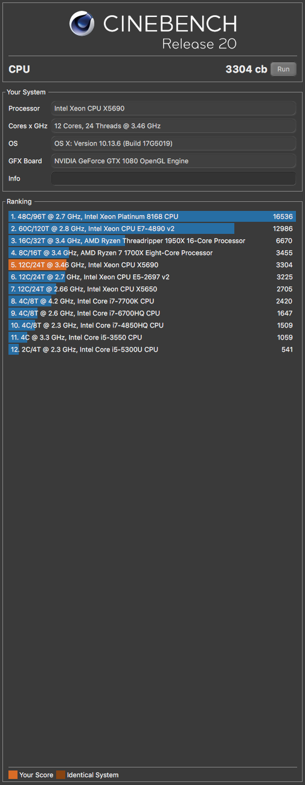Select ranking row AMD Ryzen 7 1700X
This screenshot has width=305, height=785.
click(152, 253)
